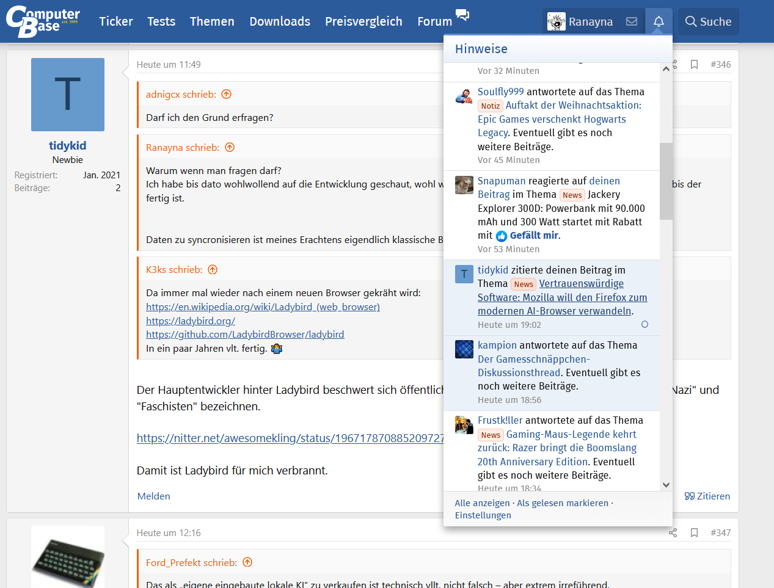Click Zitieren on post #346
774x588 pixels.
[707, 496]
